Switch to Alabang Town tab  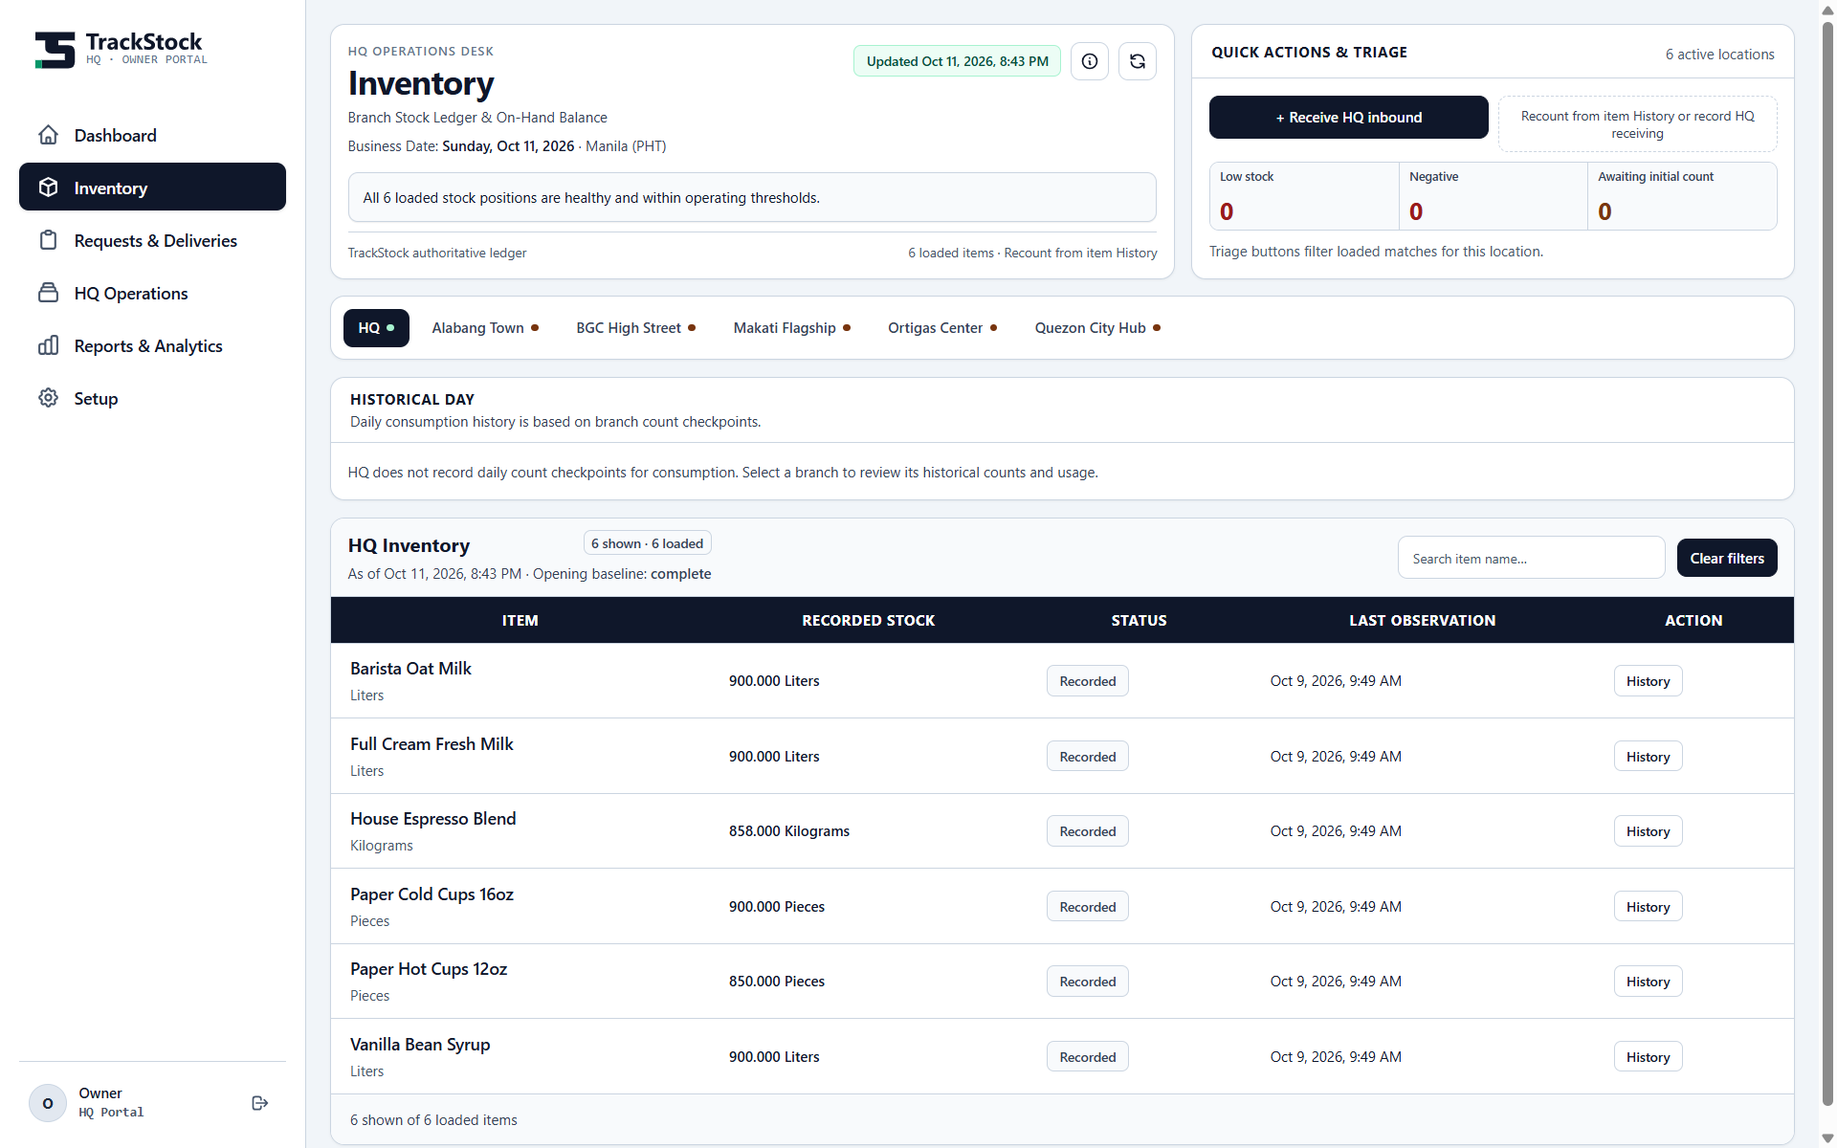pos(485,328)
